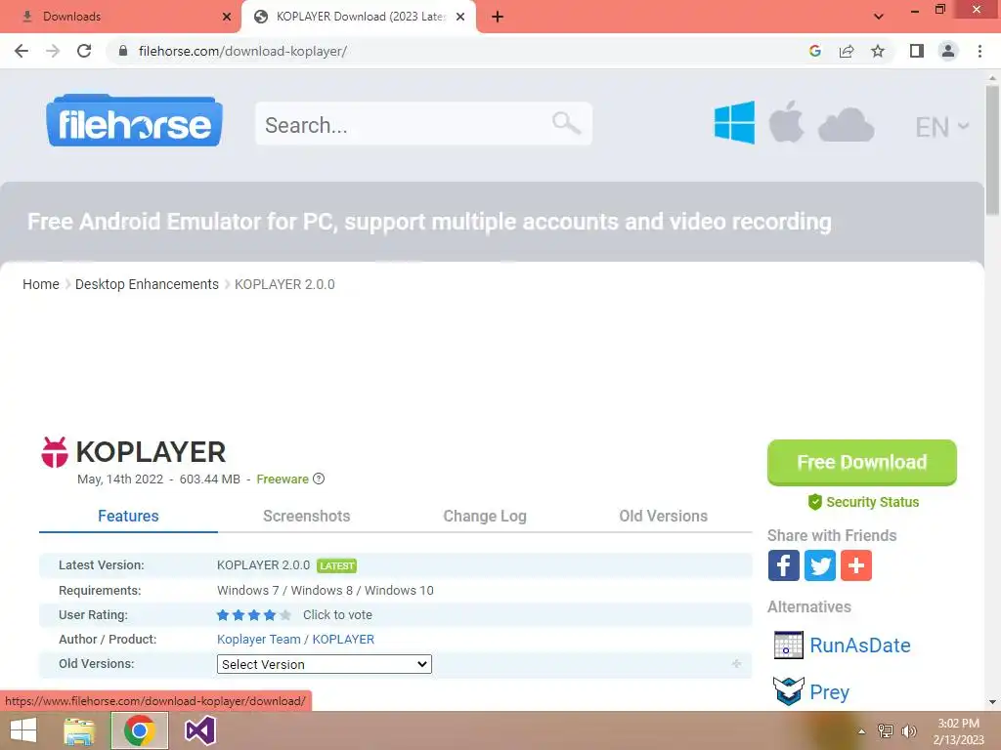This screenshot has width=1001, height=750.
Task: Open Prey alternative
Action: point(829,692)
